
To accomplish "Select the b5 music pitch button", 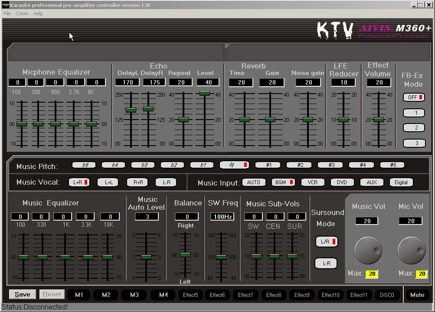I will pyautogui.click(x=84, y=165).
